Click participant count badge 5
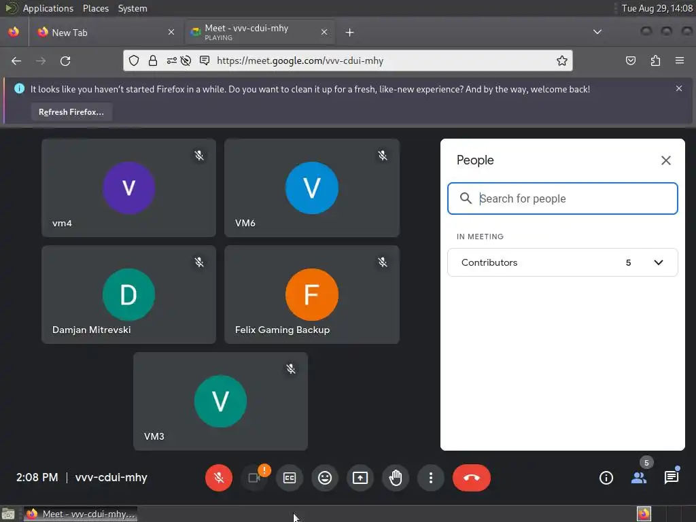 tap(646, 462)
